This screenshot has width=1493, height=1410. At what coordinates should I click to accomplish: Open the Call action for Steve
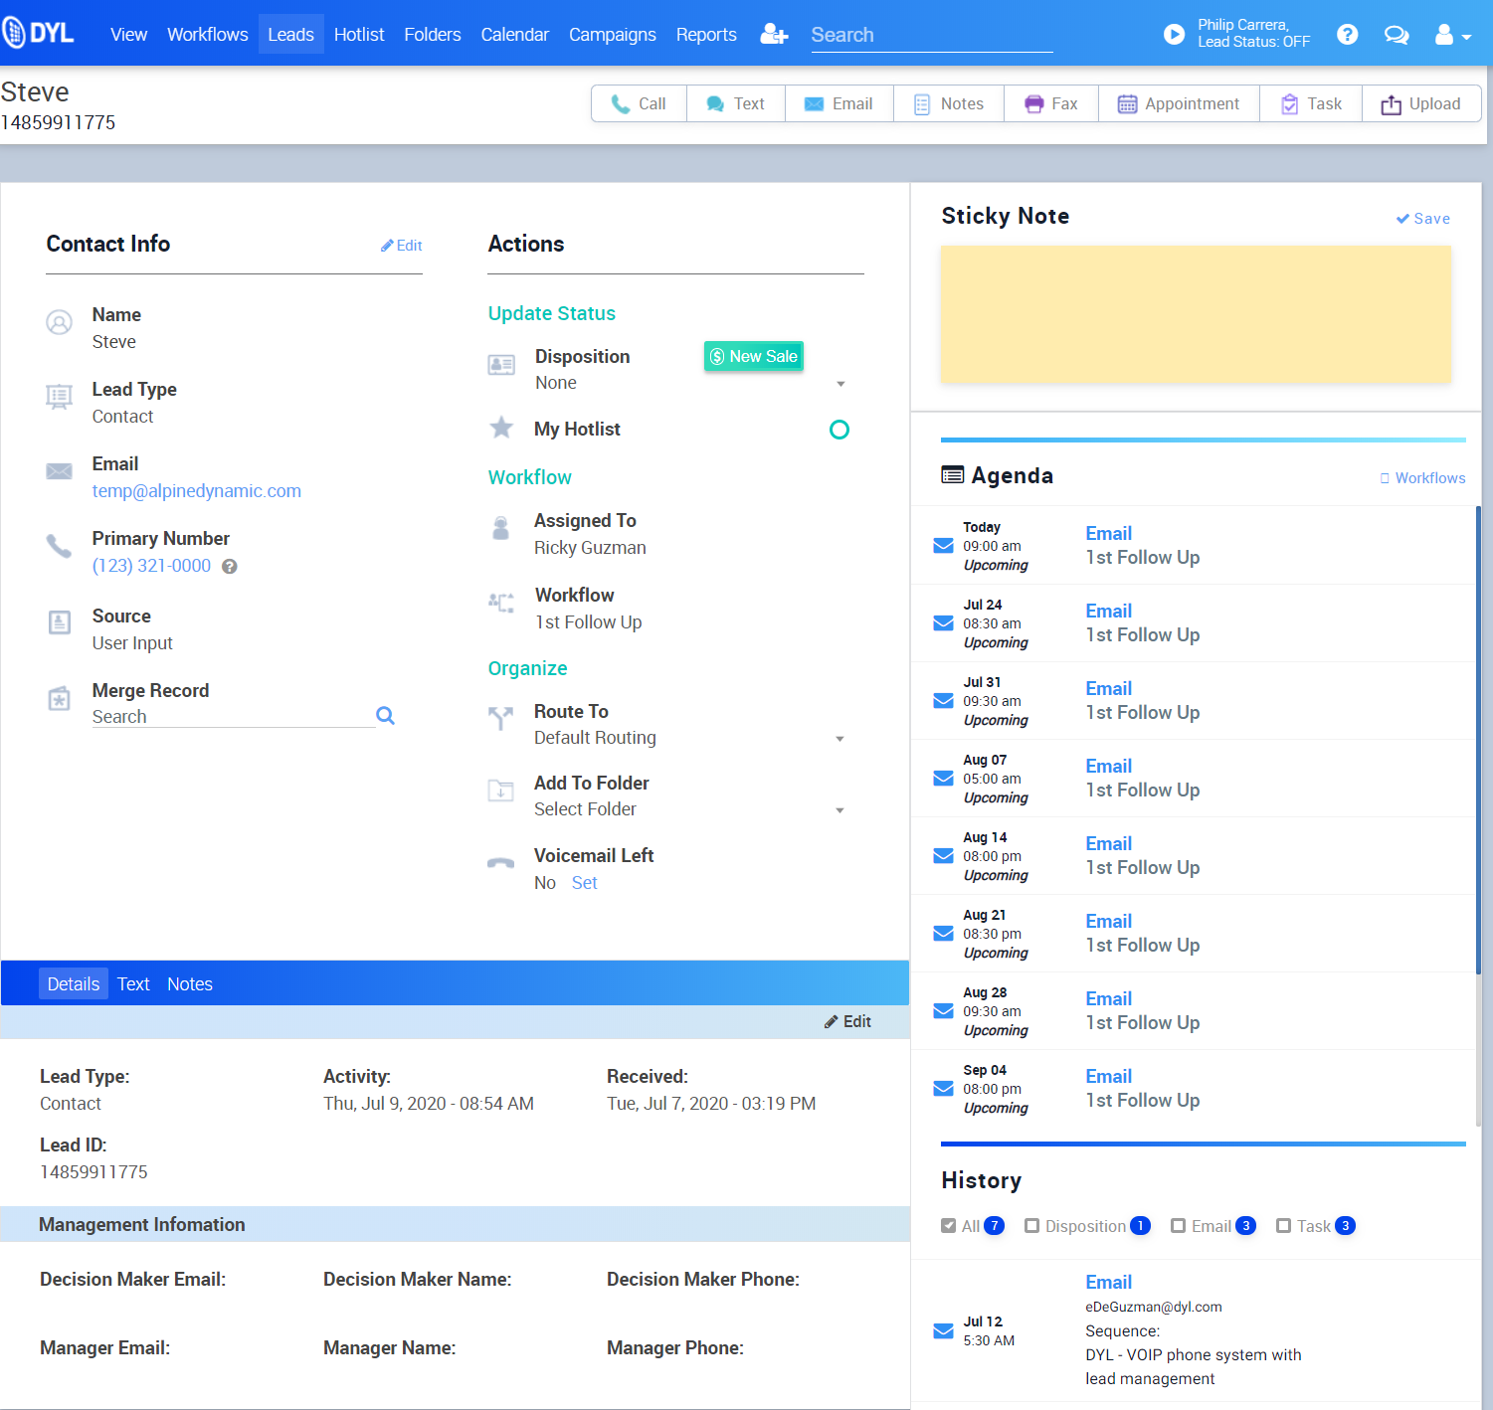pyautogui.click(x=639, y=103)
